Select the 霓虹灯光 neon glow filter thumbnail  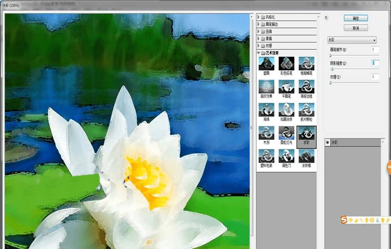[286, 133]
